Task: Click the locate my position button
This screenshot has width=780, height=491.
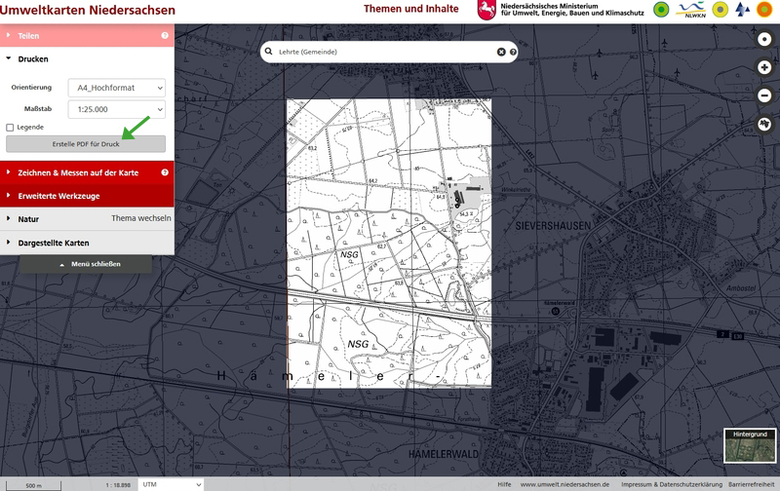Action: click(x=764, y=39)
